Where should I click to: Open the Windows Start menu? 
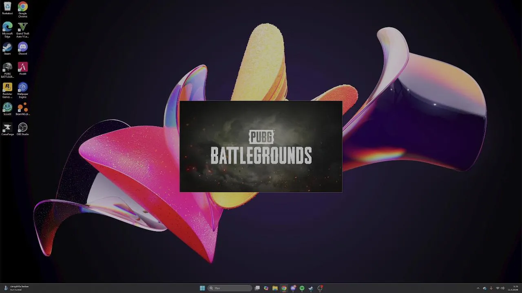click(x=202, y=288)
